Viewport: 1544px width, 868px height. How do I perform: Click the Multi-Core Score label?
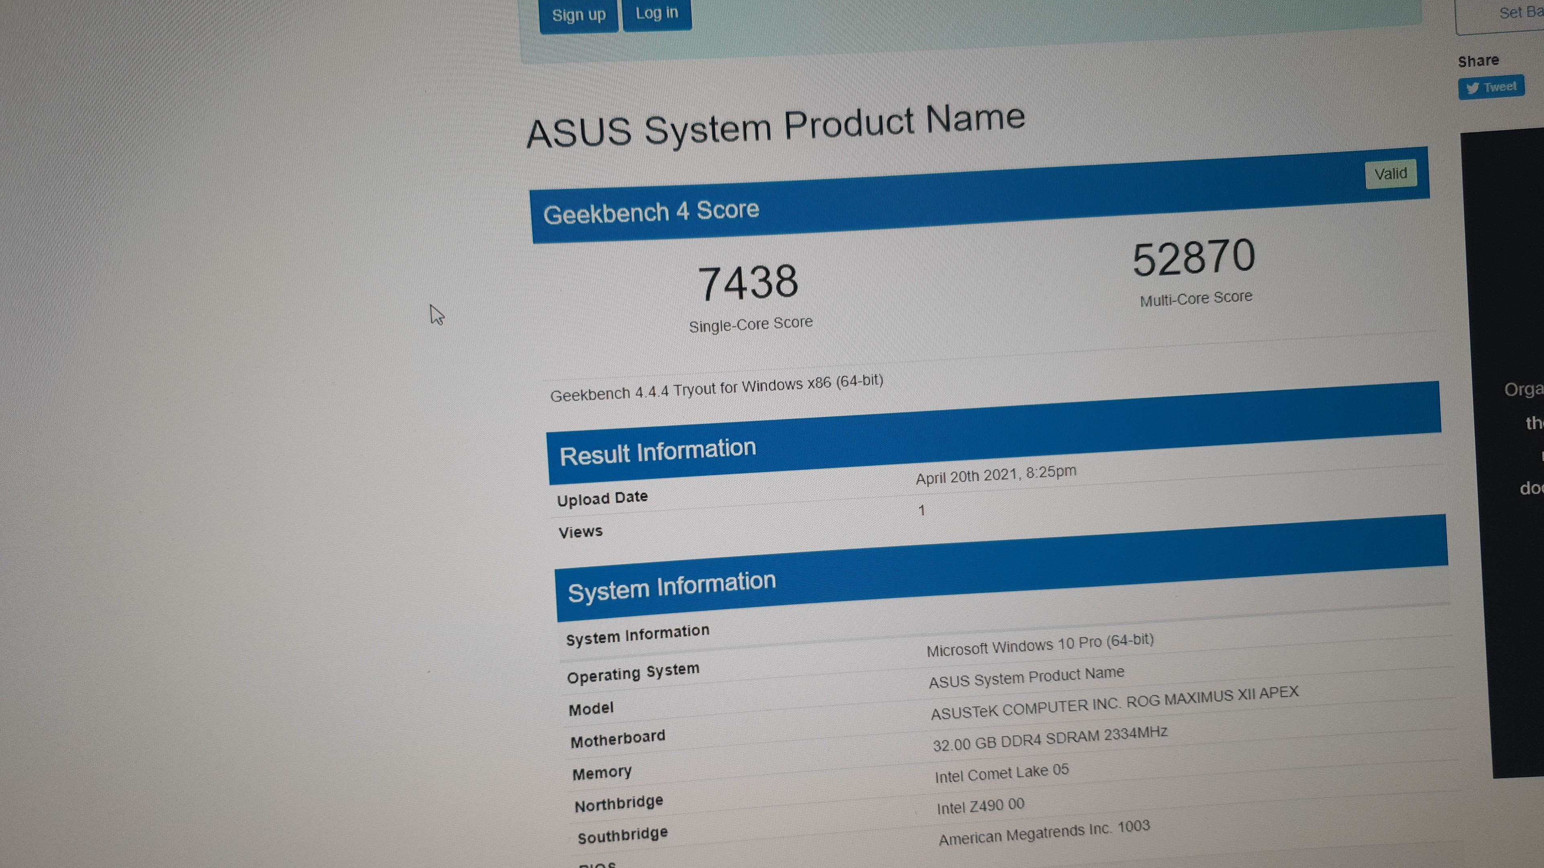[1196, 298]
